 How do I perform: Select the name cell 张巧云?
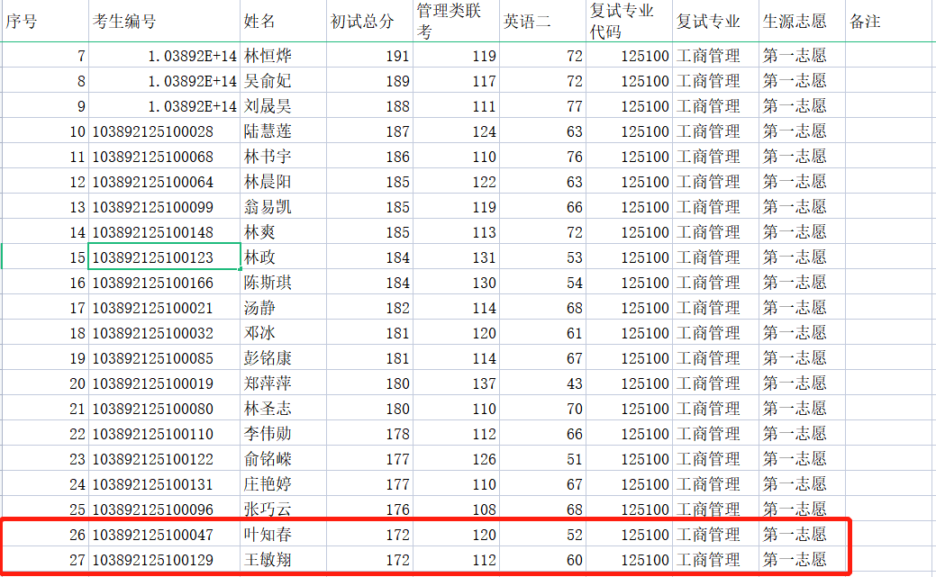click(283, 509)
